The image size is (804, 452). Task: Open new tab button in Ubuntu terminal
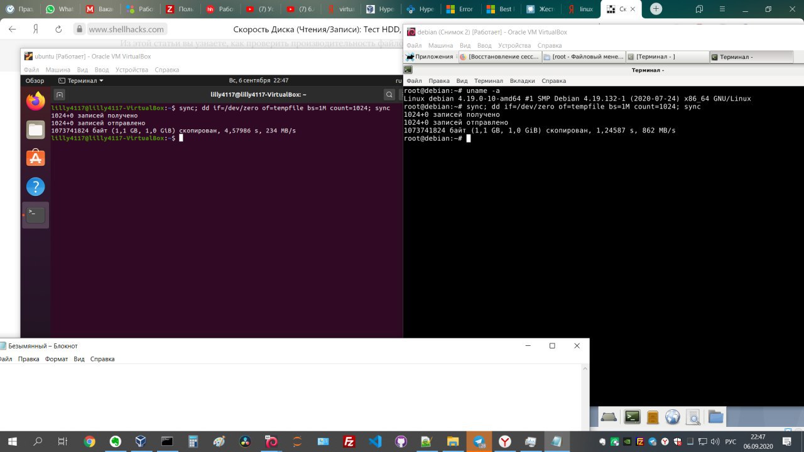pyautogui.click(x=60, y=95)
